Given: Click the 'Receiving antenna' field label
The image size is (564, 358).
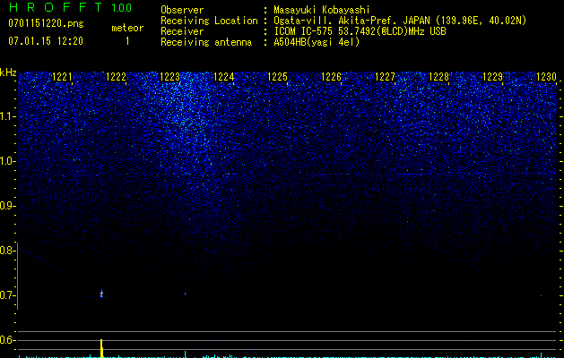Looking at the screenshot, I should tap(206, 42).
